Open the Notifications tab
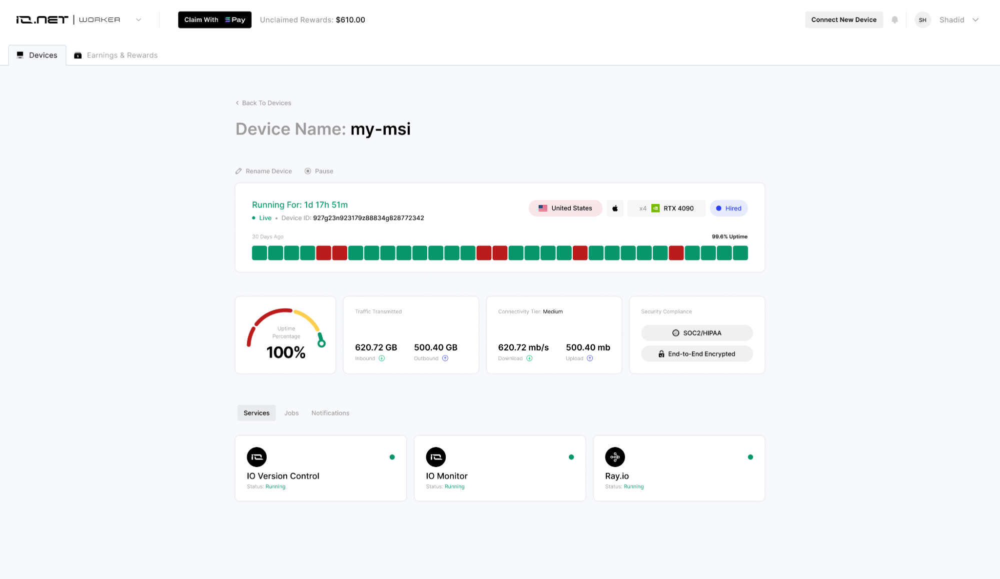 click(x=330, y=413)
